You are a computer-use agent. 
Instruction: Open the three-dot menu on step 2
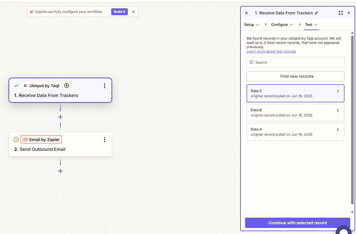105,140
